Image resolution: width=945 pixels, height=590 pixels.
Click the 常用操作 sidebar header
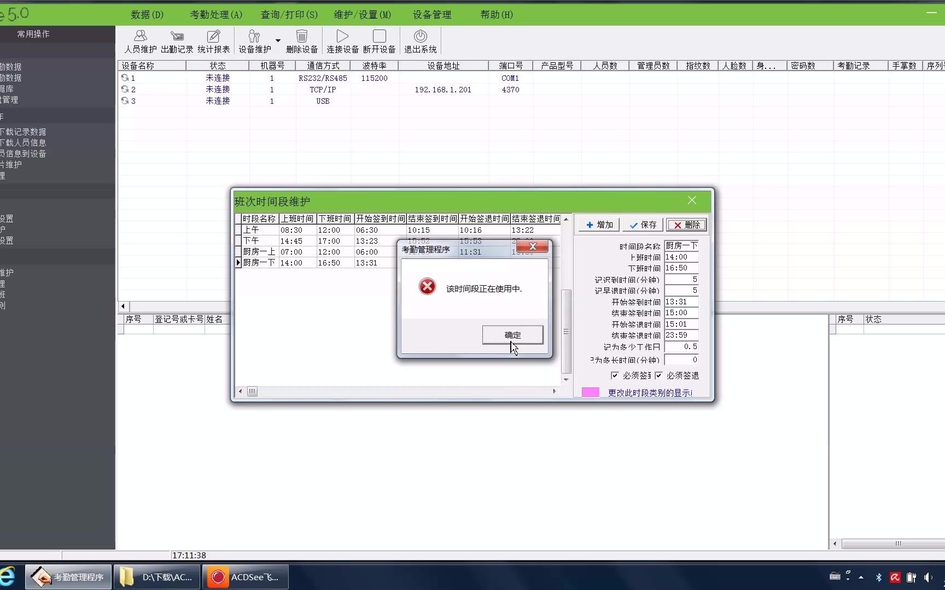33,34
